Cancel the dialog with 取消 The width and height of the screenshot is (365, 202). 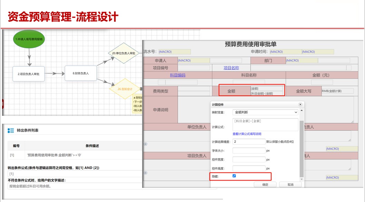point(290,184)
